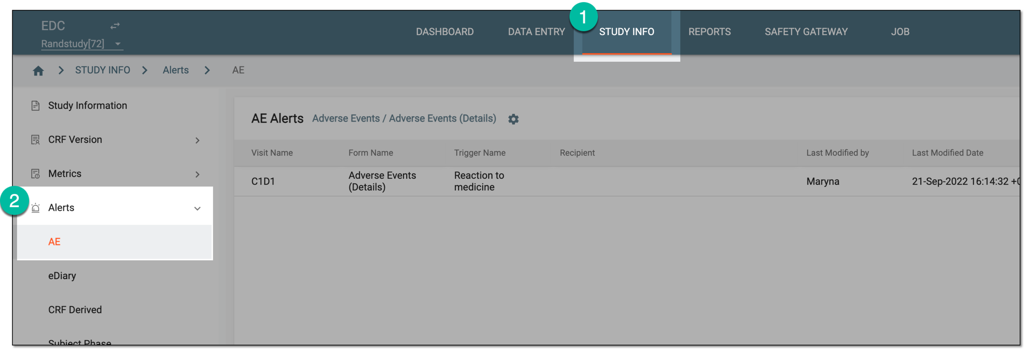
Task: Click the Last Modified Date column header
Action: (x=947, y=153)
